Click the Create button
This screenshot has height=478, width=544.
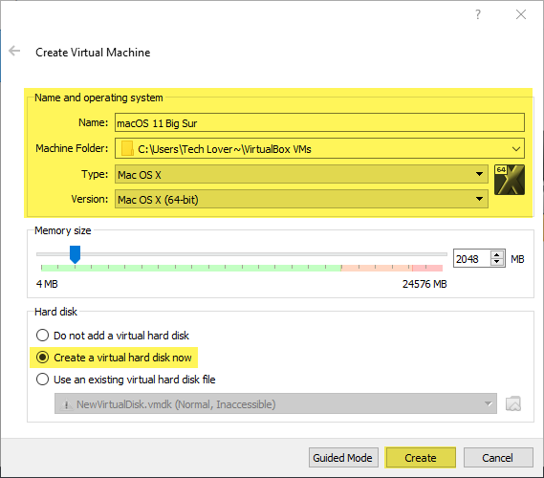[421, 458]
